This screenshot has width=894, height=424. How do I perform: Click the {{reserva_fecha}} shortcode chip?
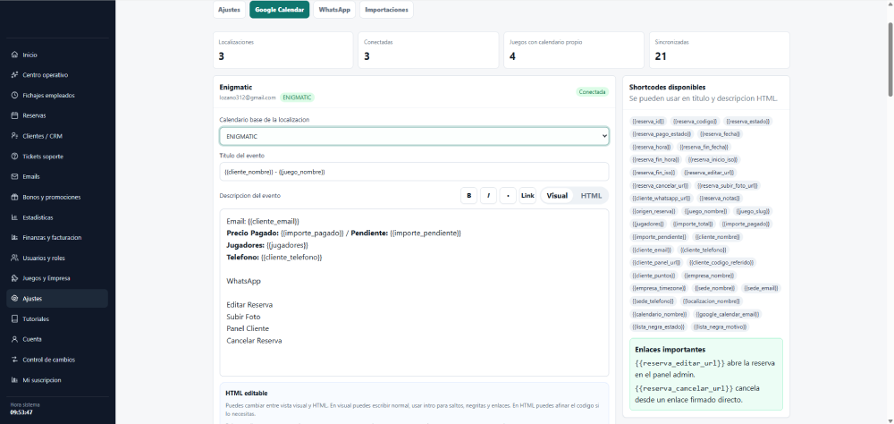tap(720, 134)
